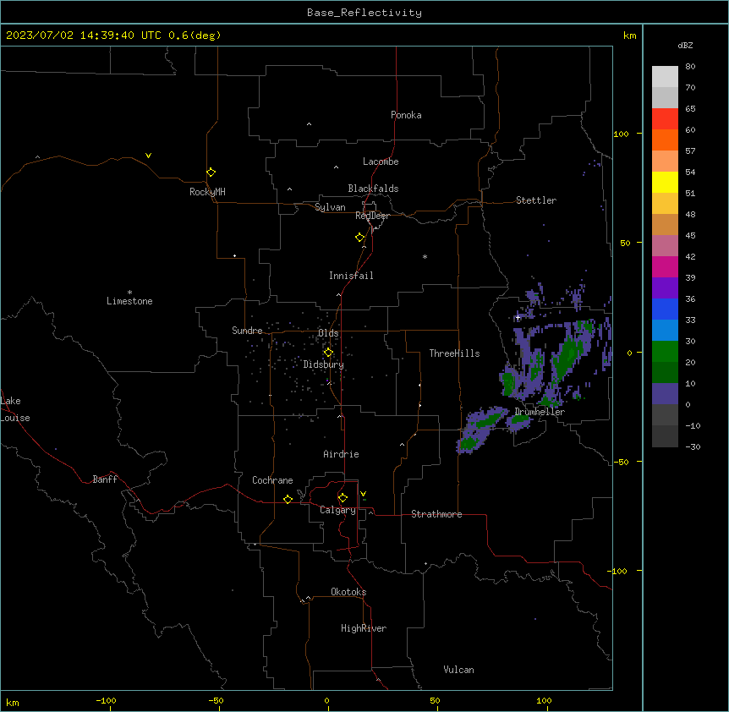729x712 pixels.
Task: Select the pink 42-45 dBZ legend swatch
Action: [665, 246]
